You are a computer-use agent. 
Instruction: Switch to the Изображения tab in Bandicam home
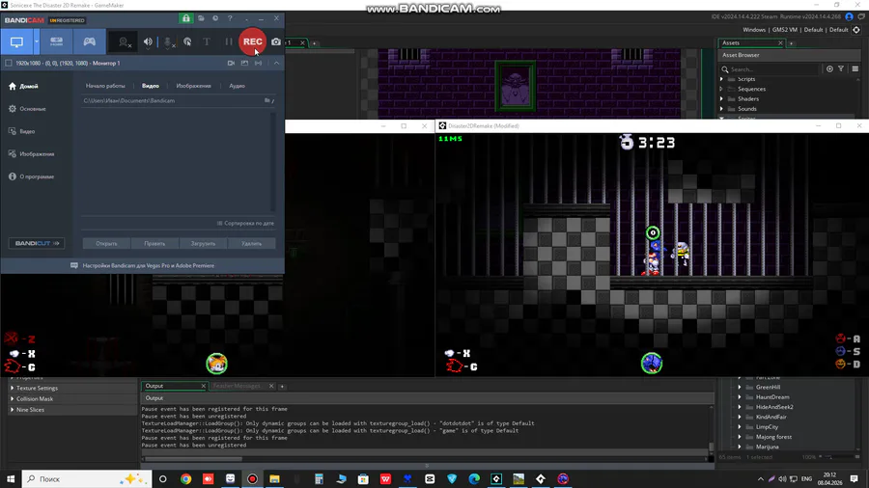point(193,86)
